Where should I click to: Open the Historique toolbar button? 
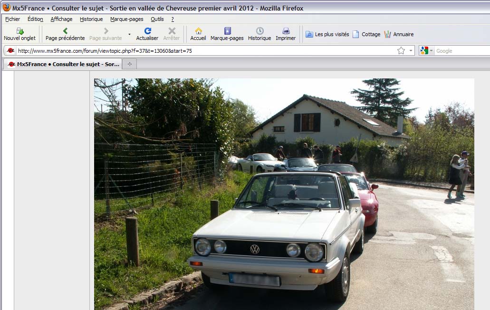point(259,34)
